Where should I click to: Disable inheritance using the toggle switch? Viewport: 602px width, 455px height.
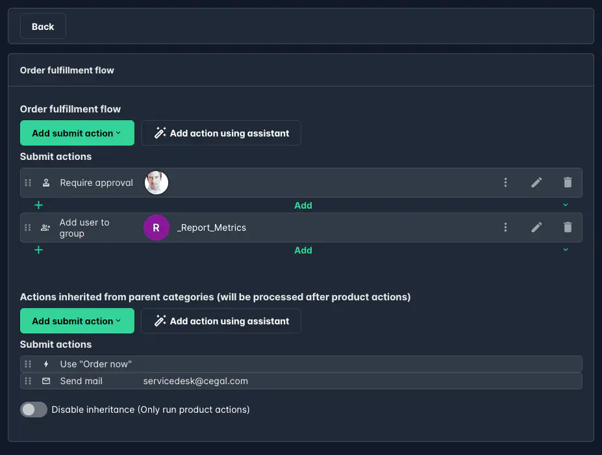point(33,409)
